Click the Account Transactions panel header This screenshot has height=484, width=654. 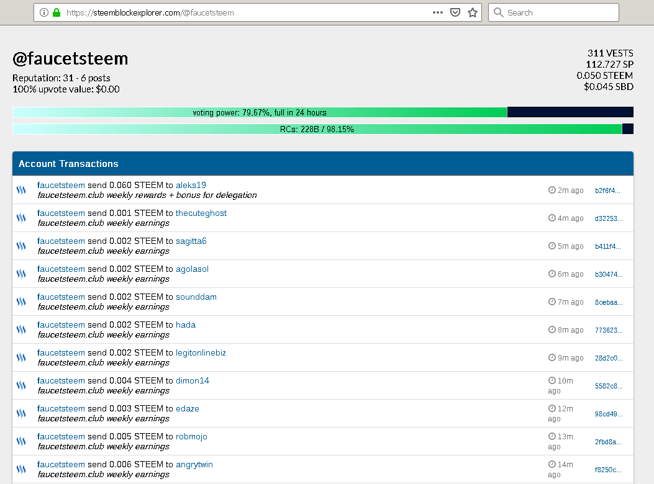pos(323,163)
